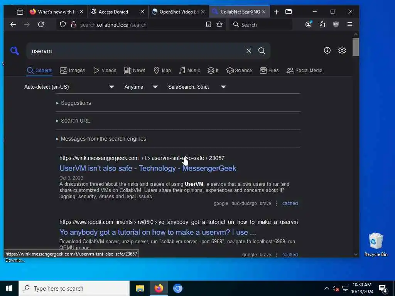Screen dimensions: 395x296
Task: Click the wink.messengergeek.com result URL
Action: pos(142,158)
